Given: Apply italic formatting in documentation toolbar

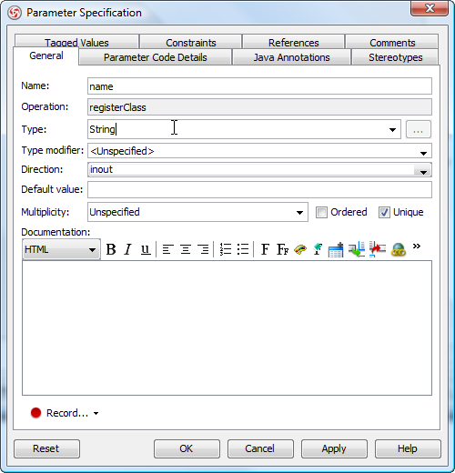Looking at the screenshot, I should pos(128,249).
